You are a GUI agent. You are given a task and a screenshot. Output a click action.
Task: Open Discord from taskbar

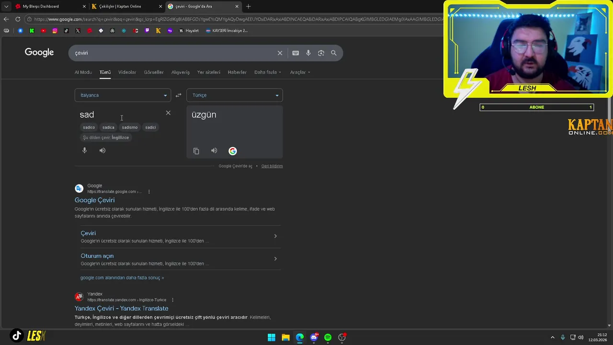tap(314, 337)
